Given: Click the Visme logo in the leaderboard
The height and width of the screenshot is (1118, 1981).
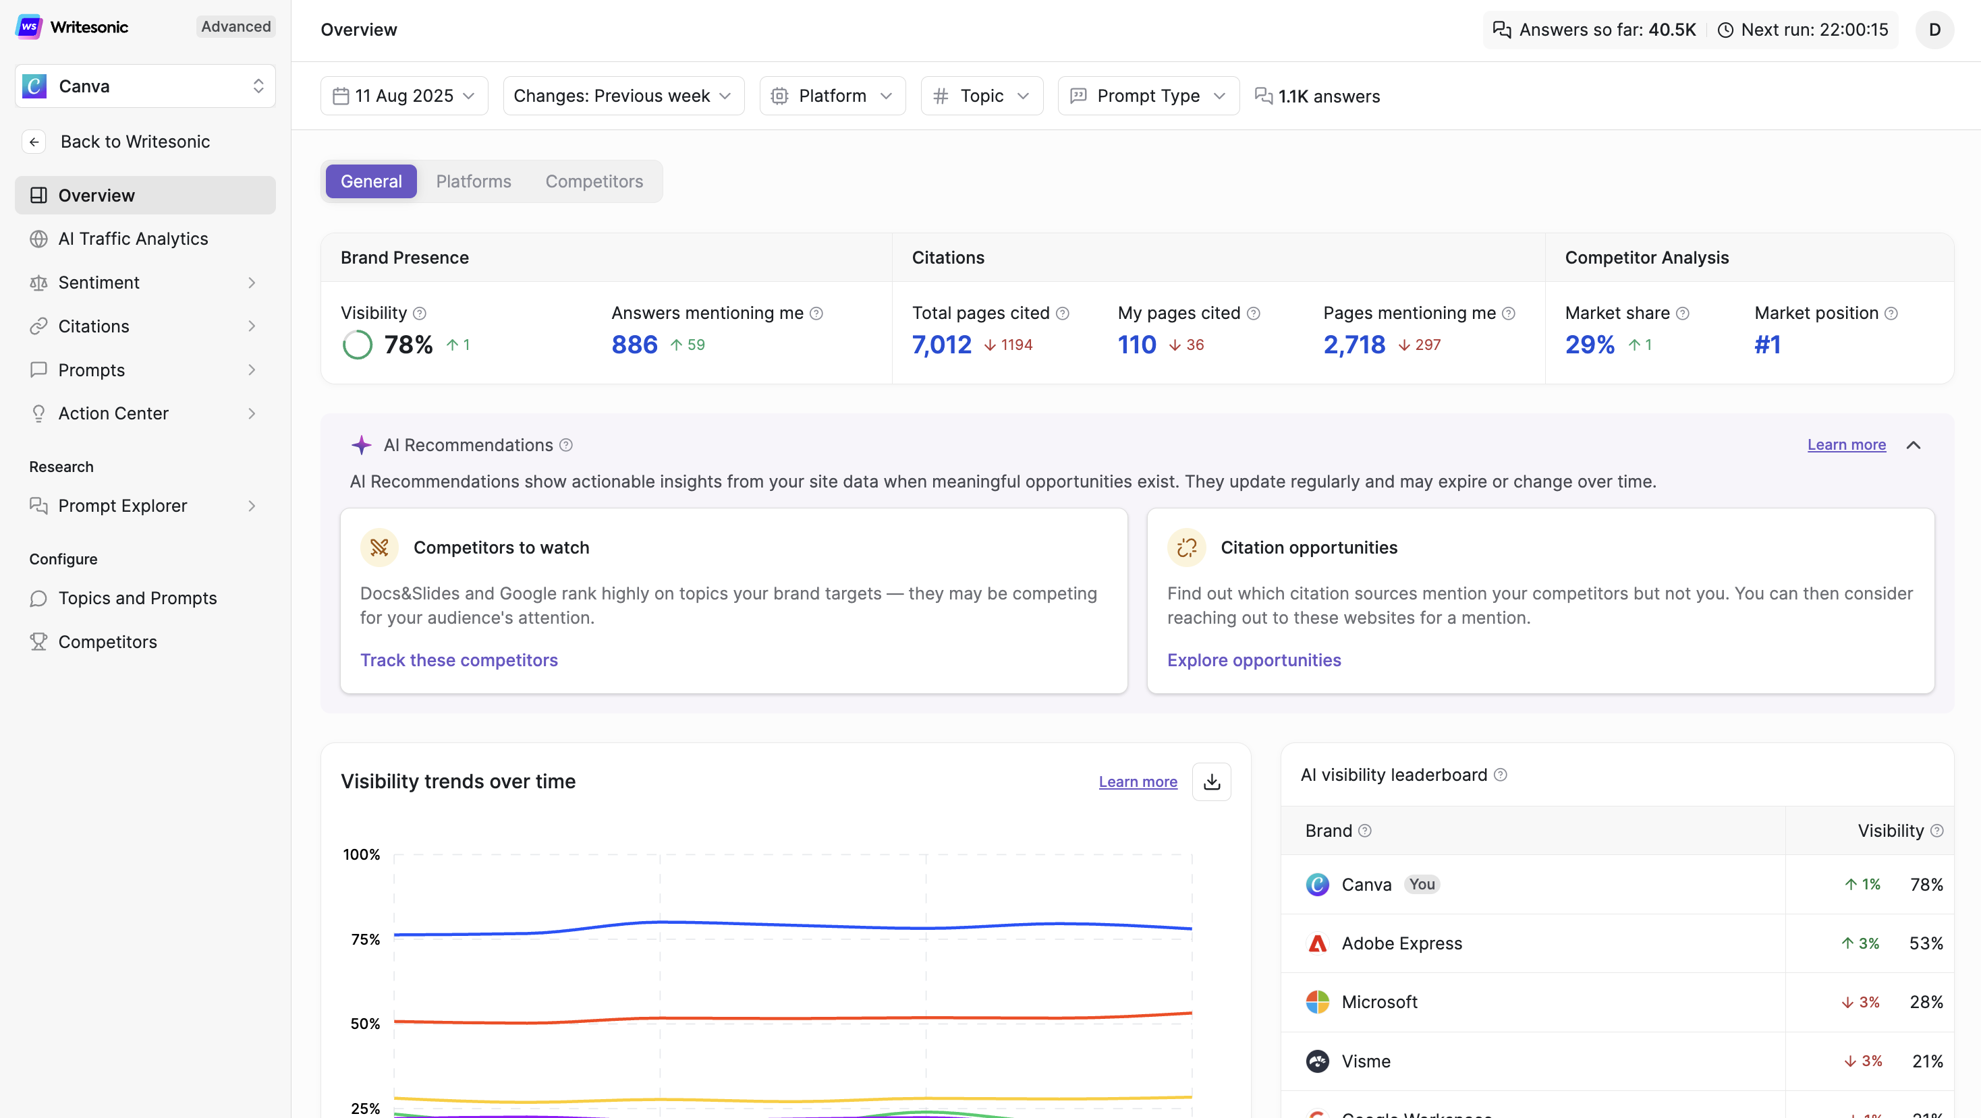Looking at the screenshot, I should pyautogui.click(x=1317, y=1061).
